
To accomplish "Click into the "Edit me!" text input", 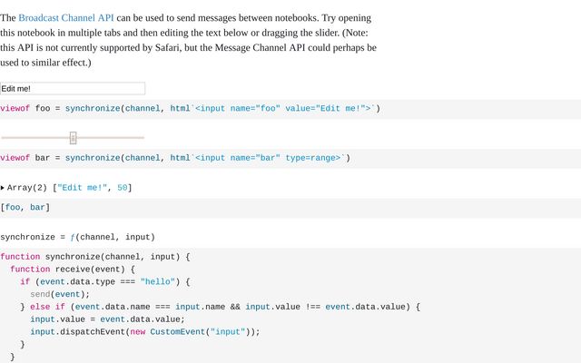I will (73, 89).
